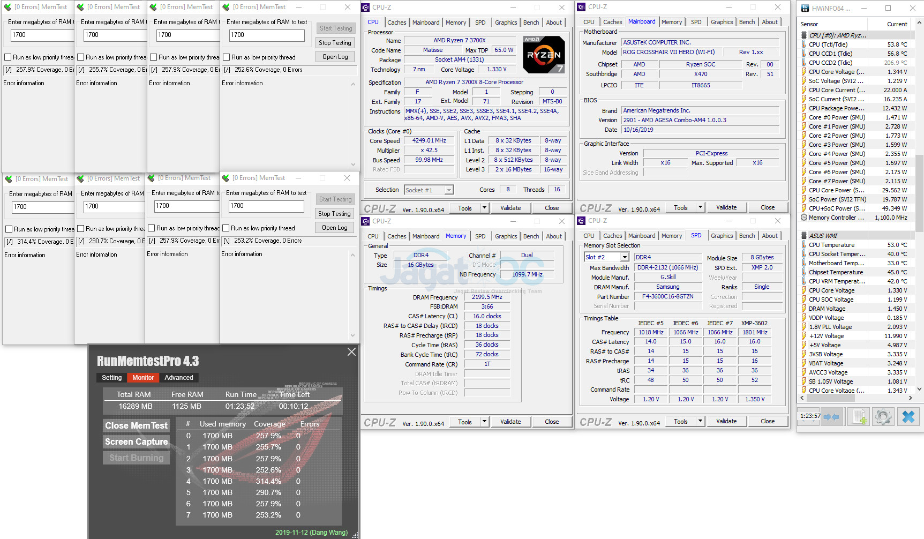Image resolution: width=924 pixels, height=539 pixels.
Task: Open the Slot #2 memory slot dropdown
Action: click(624, 258)
